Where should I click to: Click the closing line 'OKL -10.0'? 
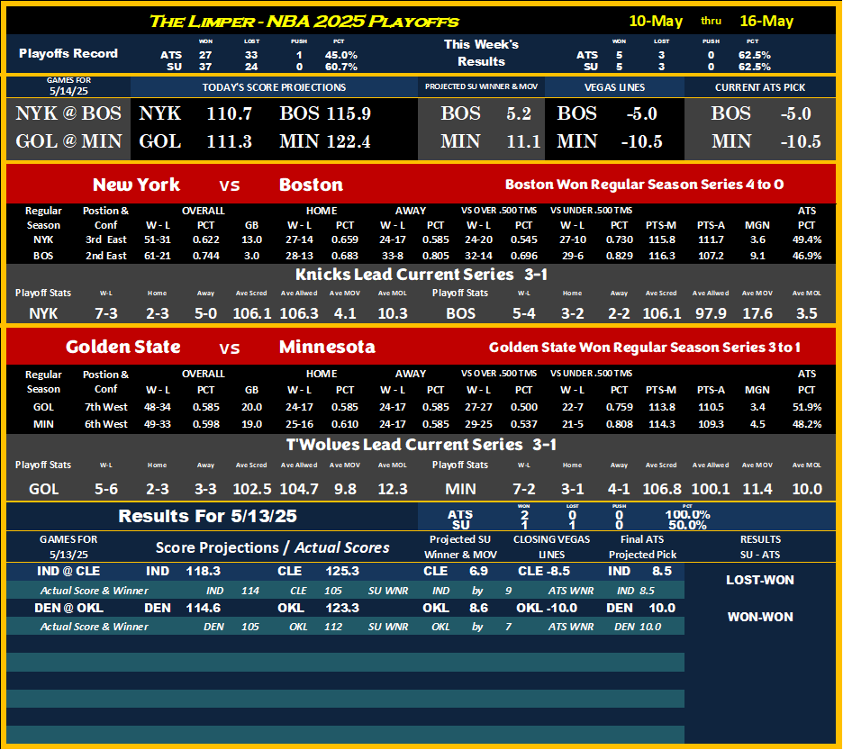[546, 608]
